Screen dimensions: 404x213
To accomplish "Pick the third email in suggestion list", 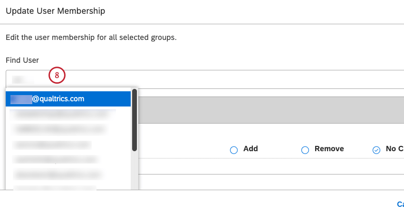I will click(x=59, y=129).
